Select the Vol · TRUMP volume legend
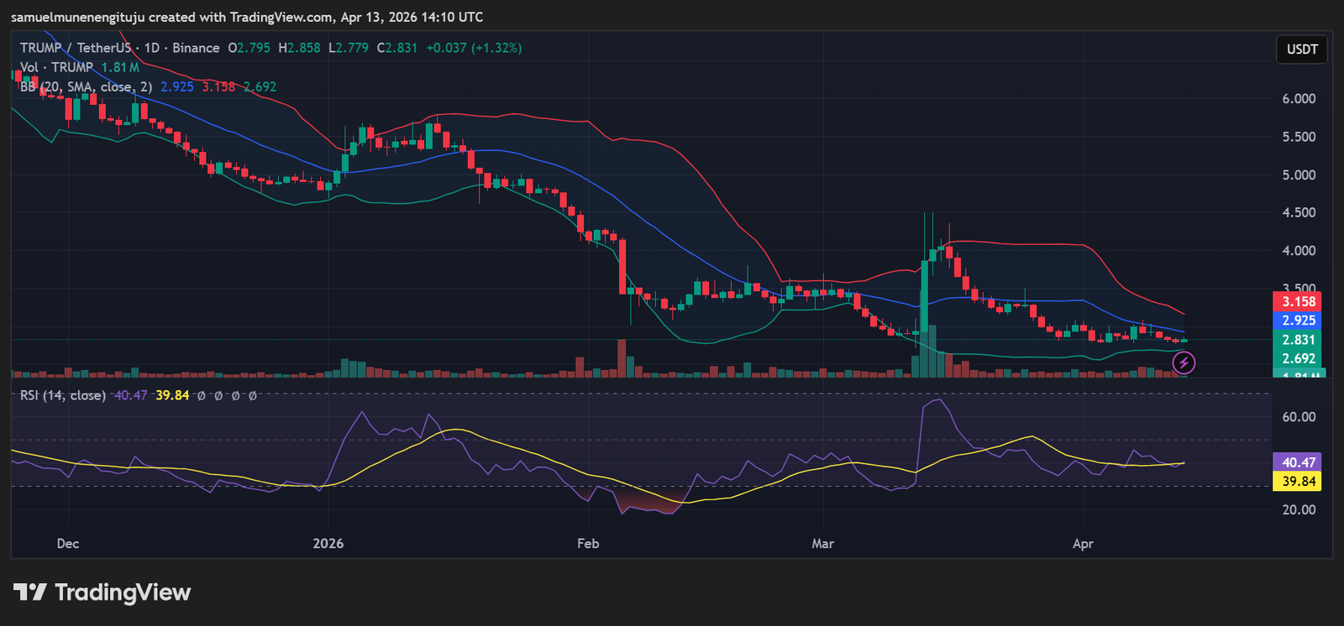The image size is (1344, 626). pyautogui.click(x=56, y=67)
